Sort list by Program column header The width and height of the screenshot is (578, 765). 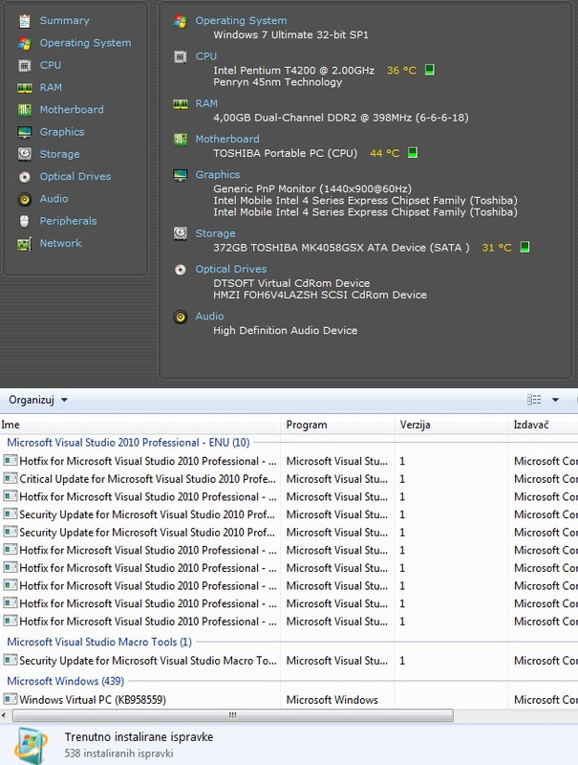(337, 425)
